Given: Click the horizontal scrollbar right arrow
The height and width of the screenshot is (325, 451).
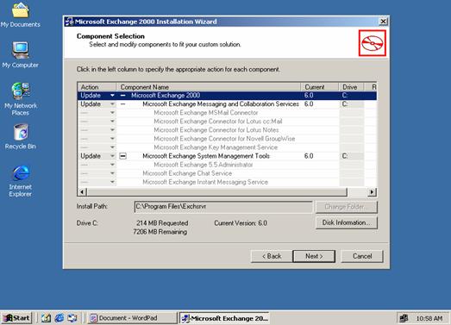Looking at the screenshot, I should click(373, 192).
